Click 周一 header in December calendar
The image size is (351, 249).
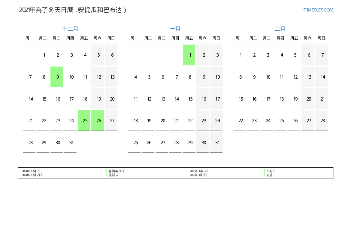(29, 38)
